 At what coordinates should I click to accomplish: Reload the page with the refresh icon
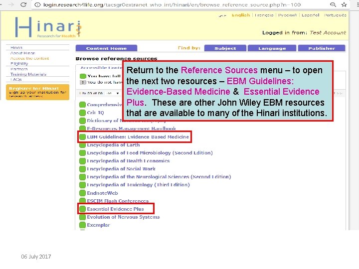(23, 4)
